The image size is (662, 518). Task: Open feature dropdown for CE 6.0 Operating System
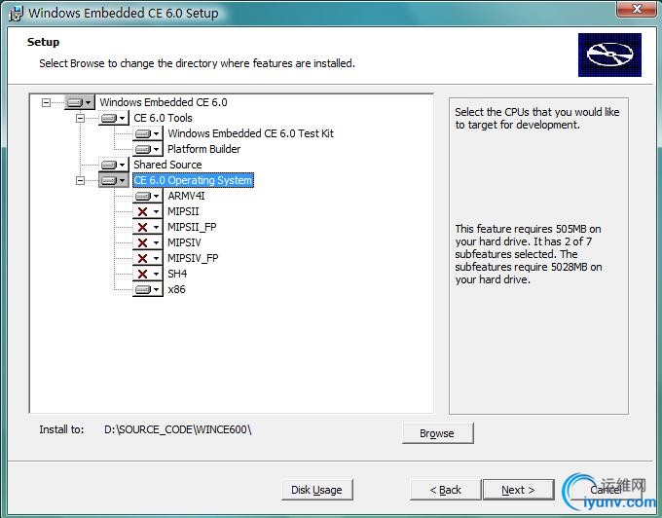(x=114, y=180)
